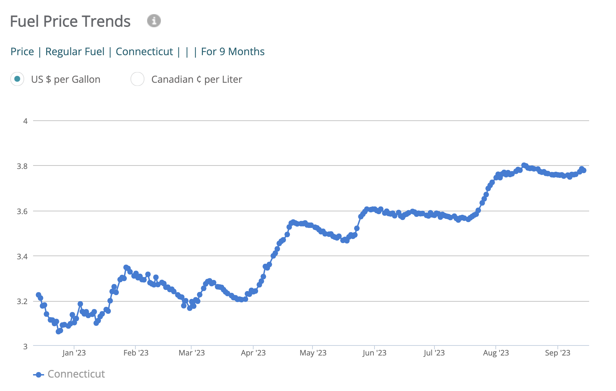The image size is (616, 391).
Task: Click the Jul '23 x-axis label
Action: tap(434, 353)
